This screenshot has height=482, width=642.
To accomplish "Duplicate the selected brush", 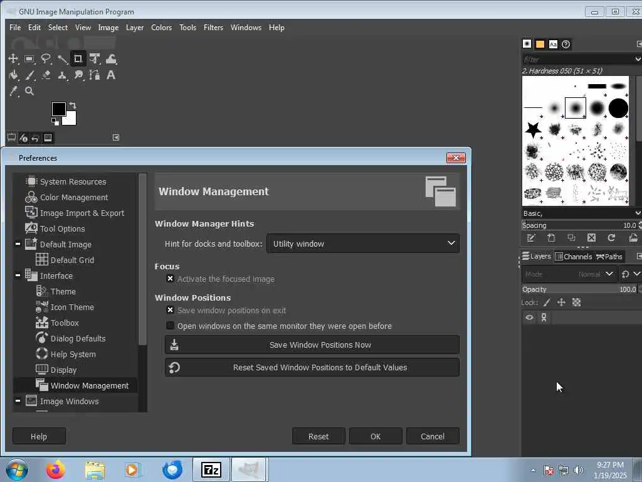I will click(571, 238).
